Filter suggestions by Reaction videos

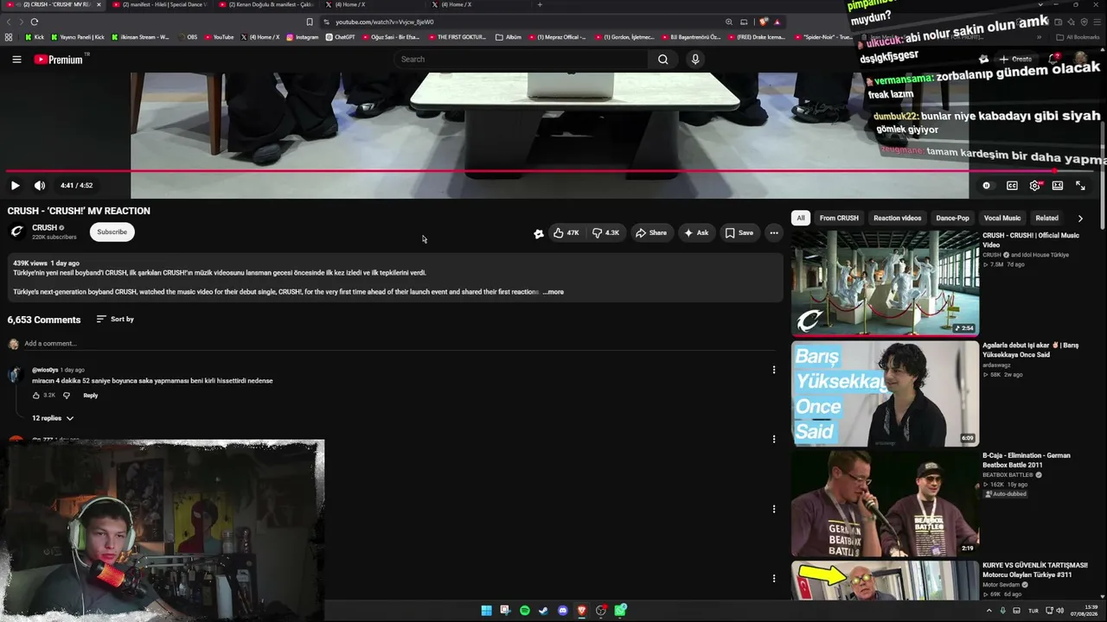(x=897, y=218)
